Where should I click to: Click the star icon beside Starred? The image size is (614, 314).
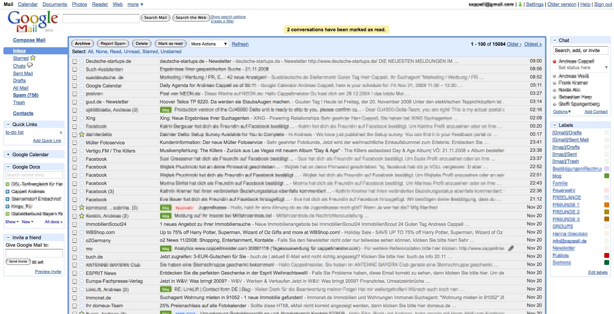click(33, 58)
